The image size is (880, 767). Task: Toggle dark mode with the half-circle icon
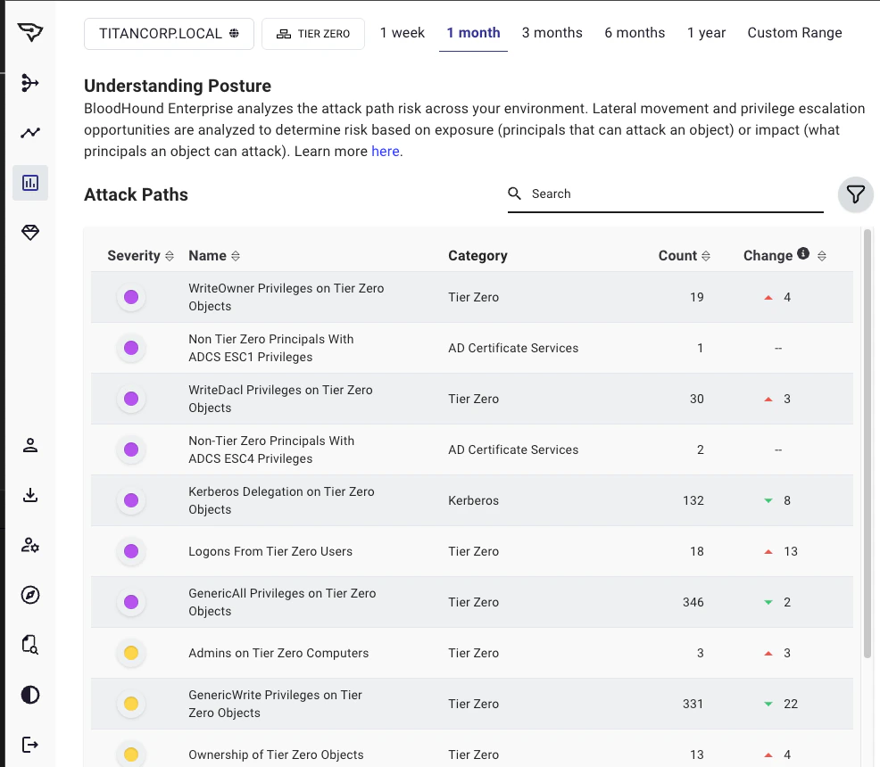[30, 695]
